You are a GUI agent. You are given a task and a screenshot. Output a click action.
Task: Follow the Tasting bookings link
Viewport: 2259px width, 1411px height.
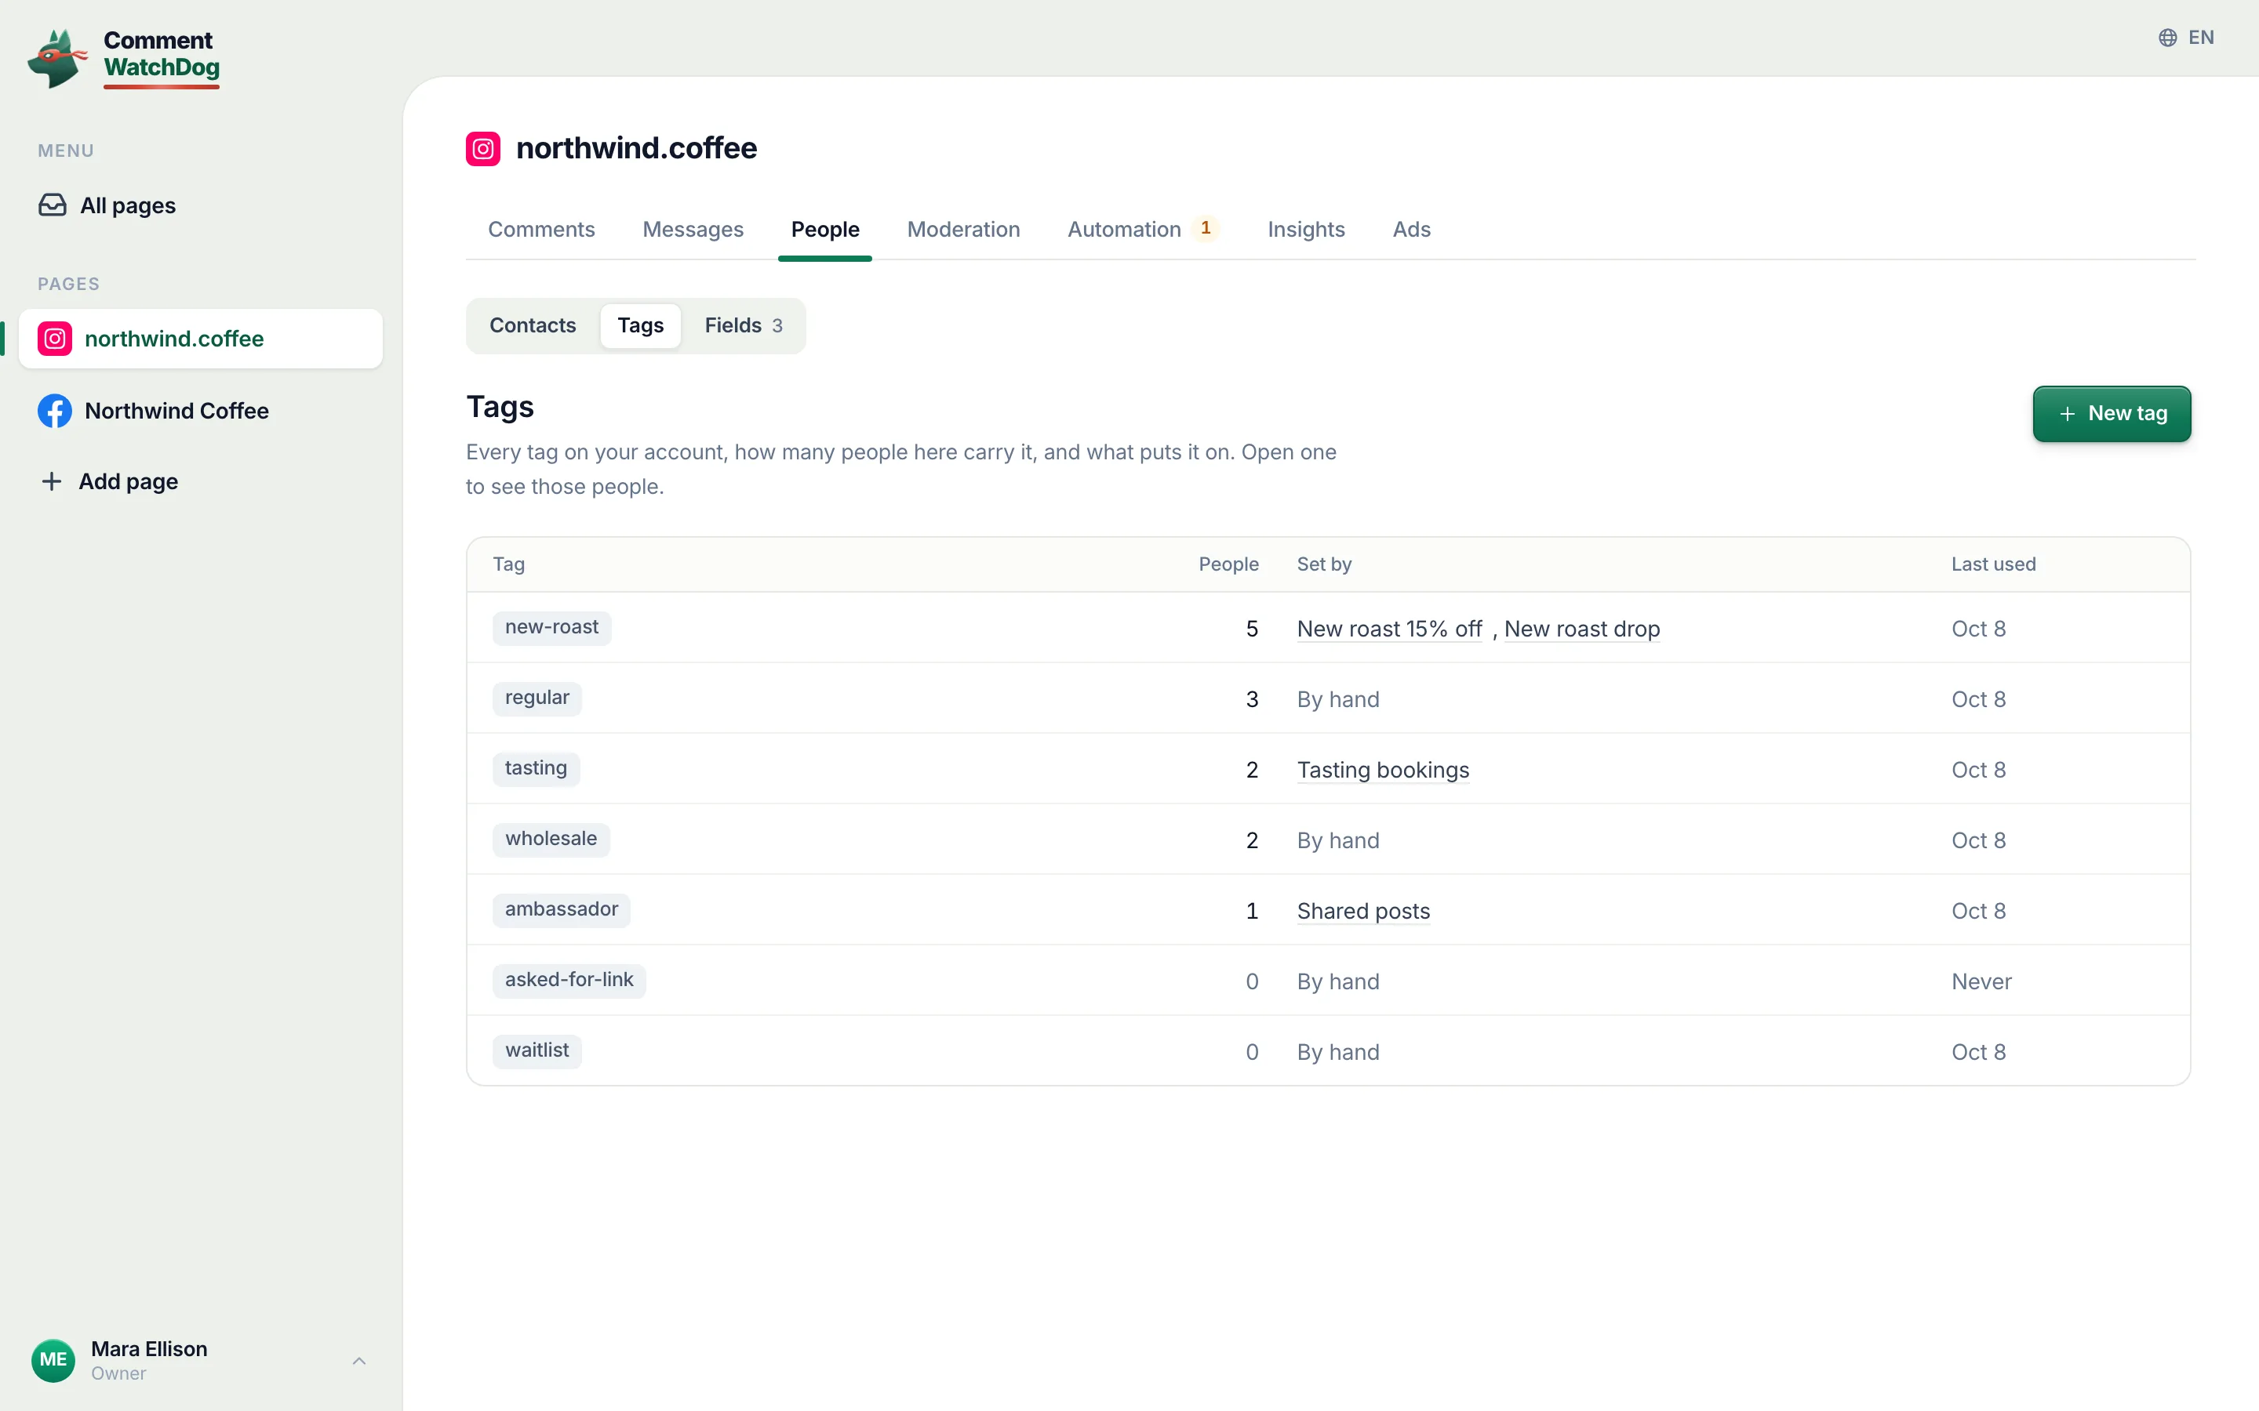click(1383, 770)
